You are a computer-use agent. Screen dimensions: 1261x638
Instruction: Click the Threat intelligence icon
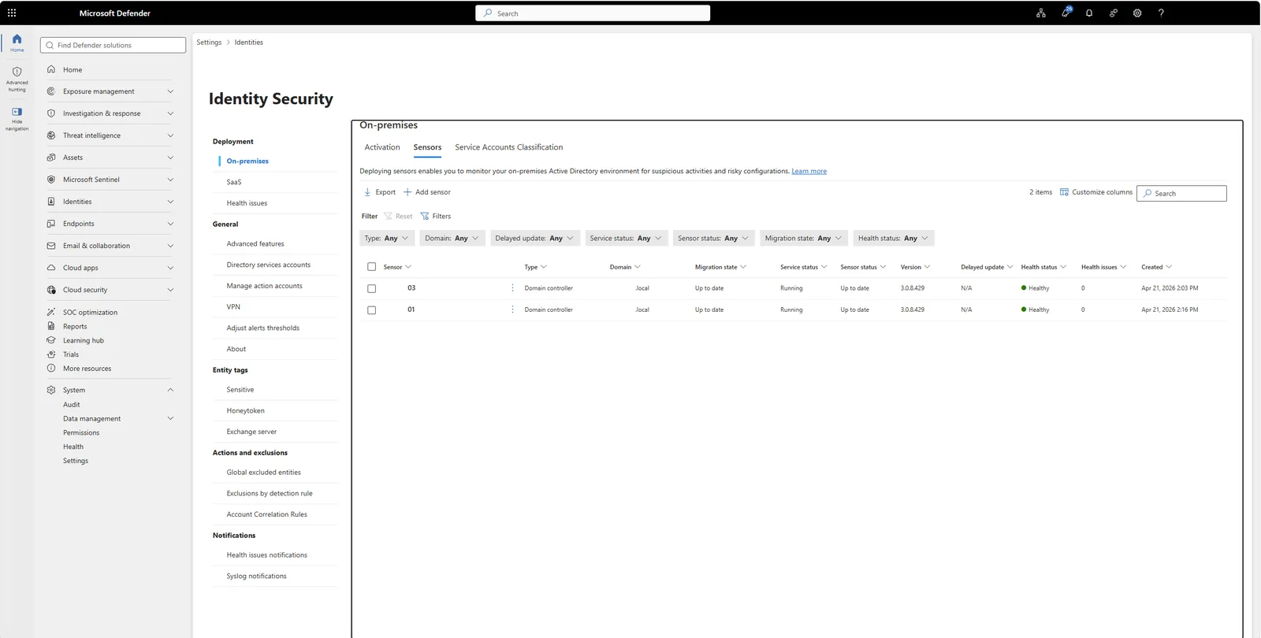(x=51, y=135)
